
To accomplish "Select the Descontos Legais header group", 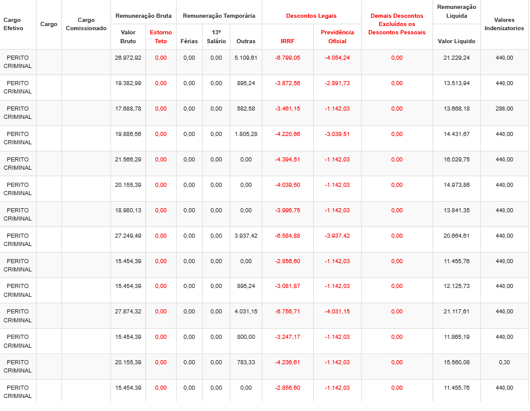I will [x=311, y=15].
